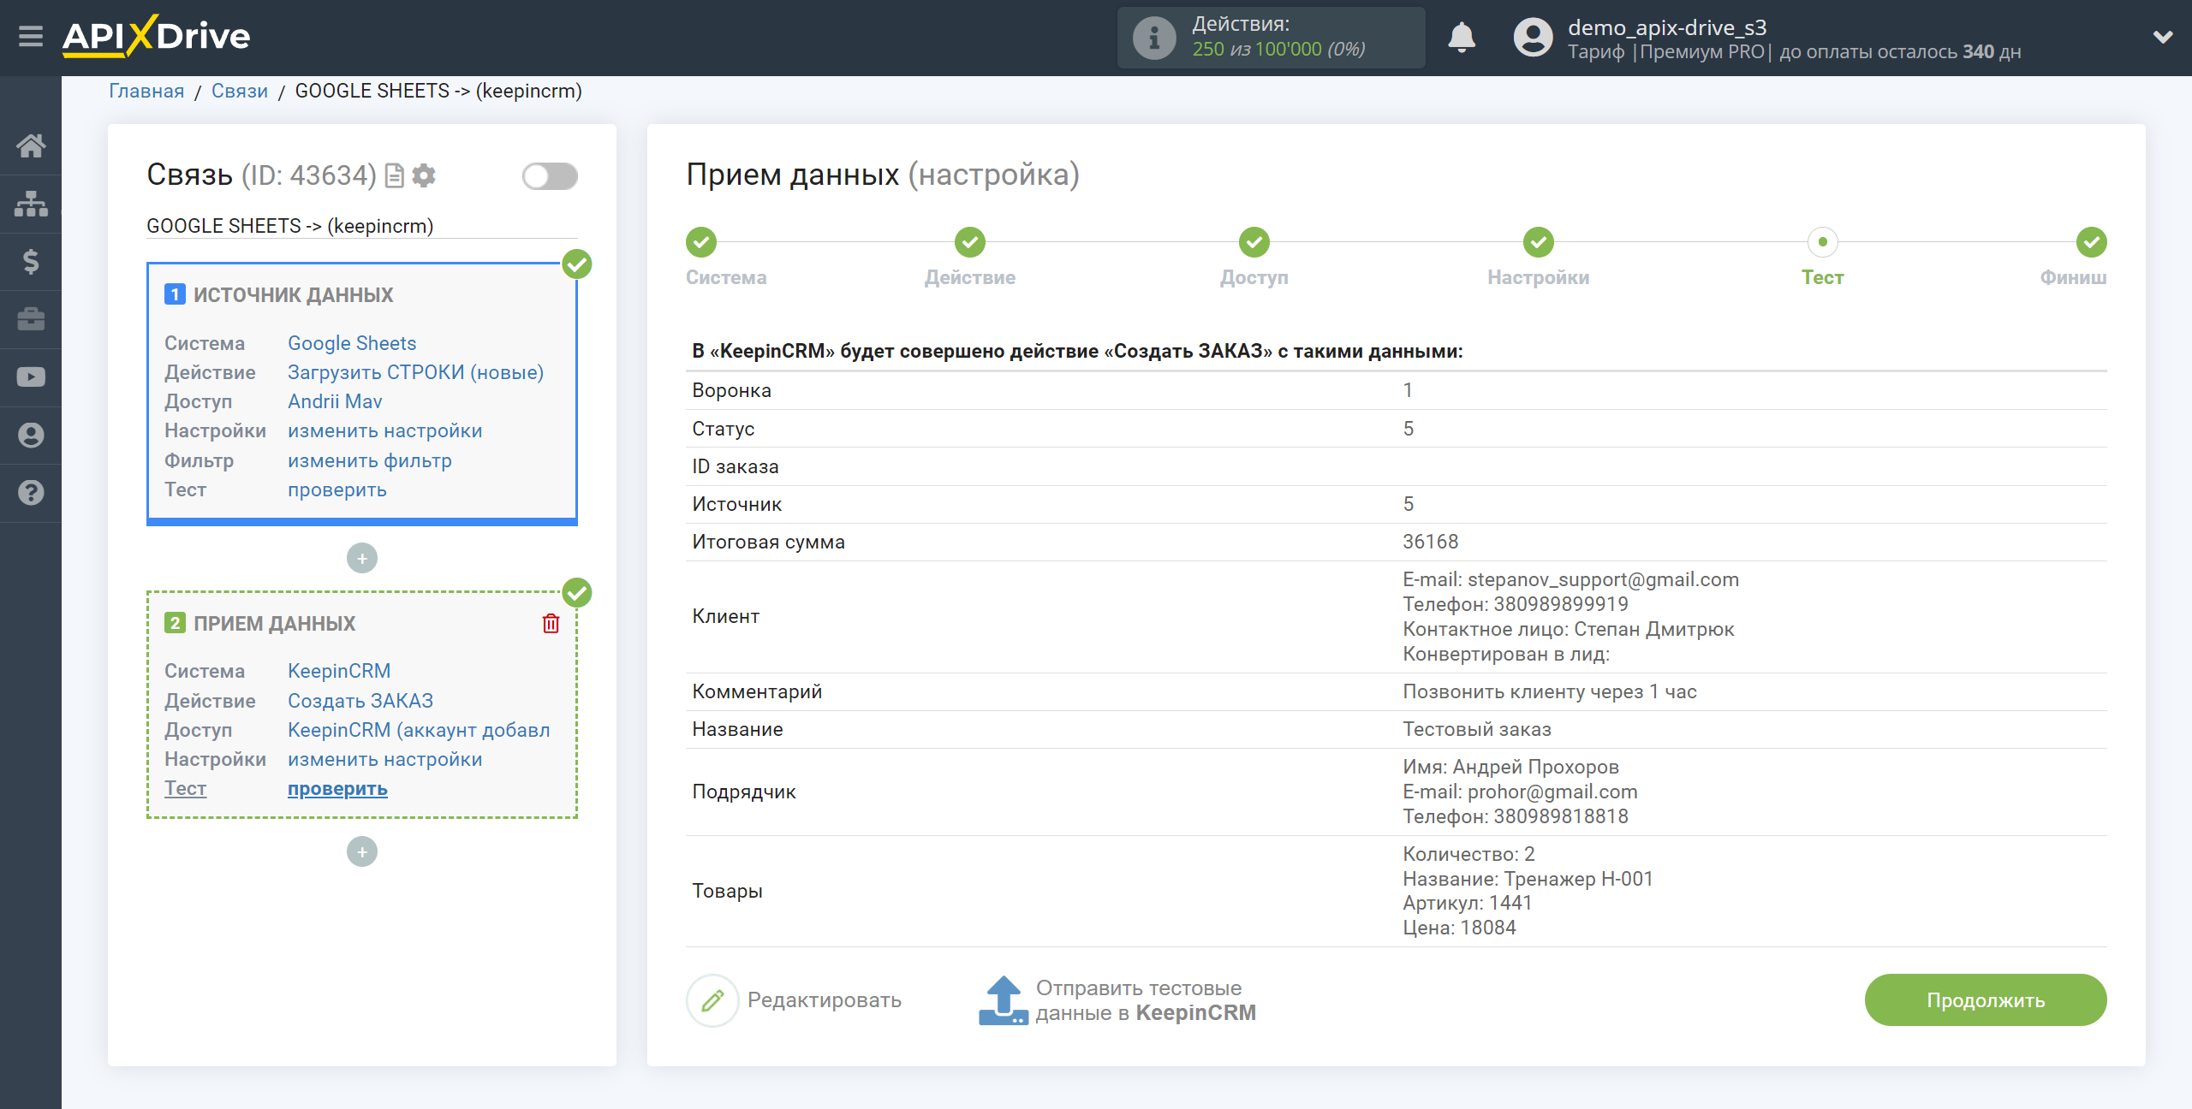
Task: Add step below data receiving block
Action: point(362,852)
